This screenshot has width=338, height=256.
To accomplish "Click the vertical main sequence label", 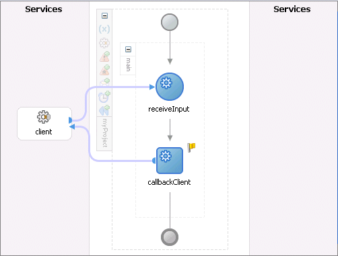I will tap(128, 65).
